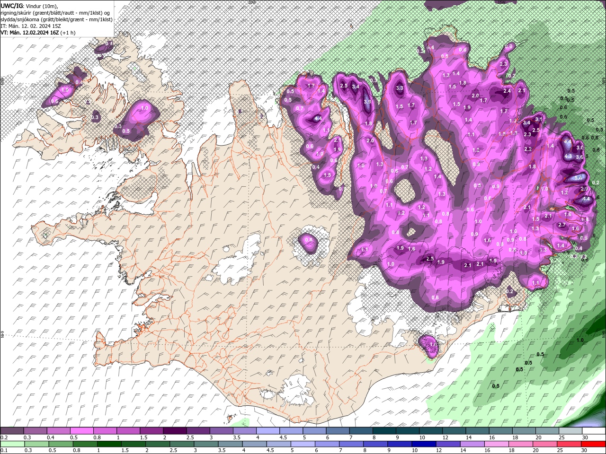Select the 'rigning/skúrir' legend description line
The image size is (606, 454).
[x=55, y=12]
